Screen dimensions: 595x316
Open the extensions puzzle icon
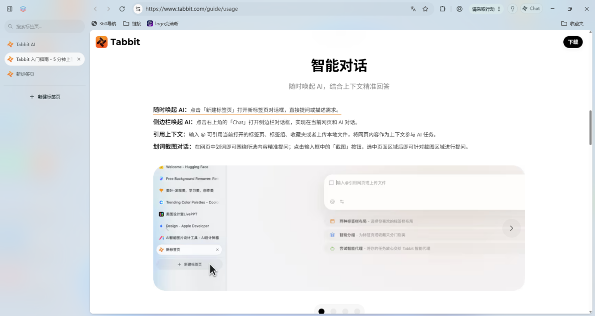point(443,9)
